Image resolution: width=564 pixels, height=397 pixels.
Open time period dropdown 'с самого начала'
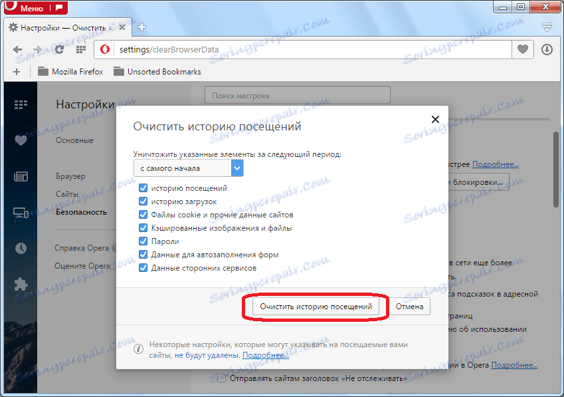pyautogui.click(x=189, y=168)
